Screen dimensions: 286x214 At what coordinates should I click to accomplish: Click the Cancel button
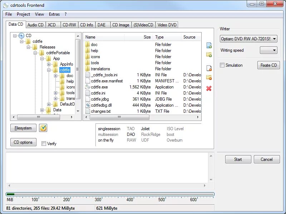[x=267, y=159]
